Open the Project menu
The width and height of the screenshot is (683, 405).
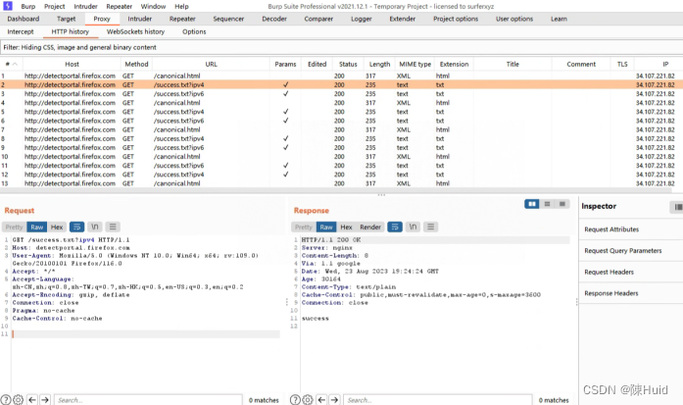55,6
